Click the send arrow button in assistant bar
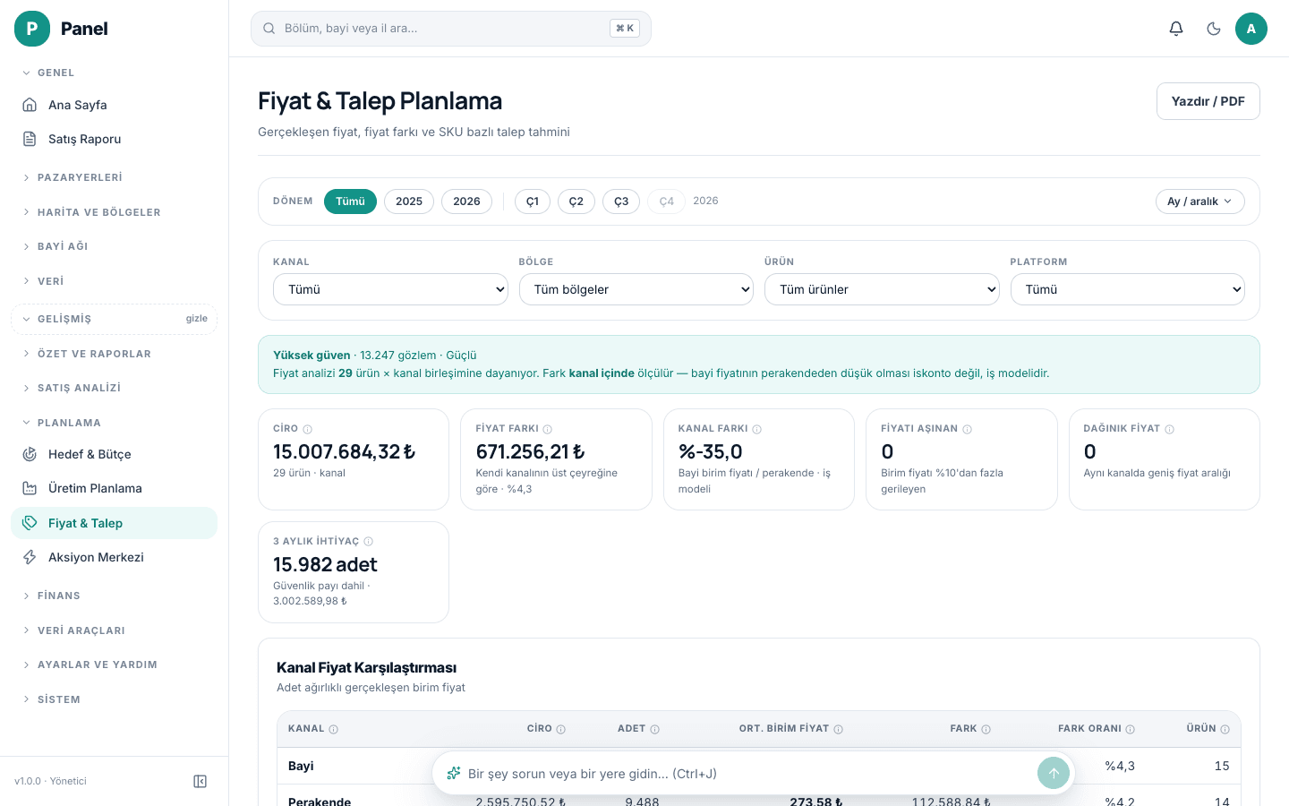This screenshot has width=1289, height=806. pyautogui.click(x=1054, y=773)
